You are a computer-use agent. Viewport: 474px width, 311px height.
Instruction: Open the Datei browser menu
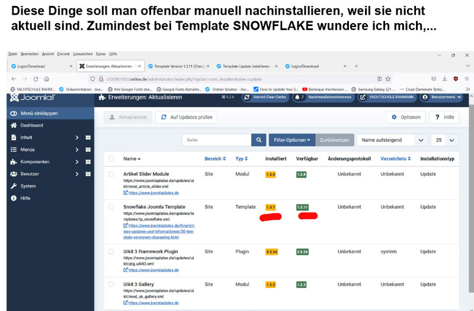tap(12, 54)
